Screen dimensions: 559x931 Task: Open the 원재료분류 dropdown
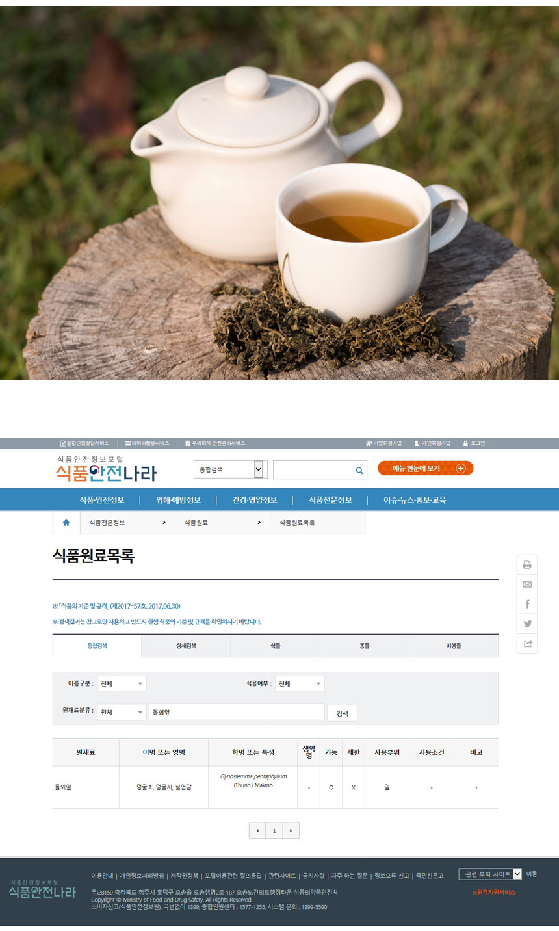(122, 713)
